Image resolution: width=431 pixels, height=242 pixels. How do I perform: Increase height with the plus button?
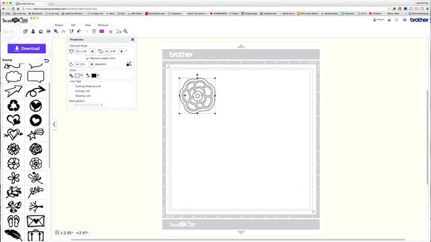[121, 51]
